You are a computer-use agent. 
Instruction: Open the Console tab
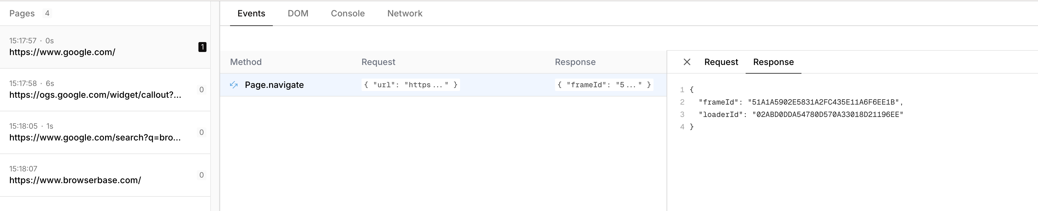pyautogui.click(x=348, y=13)
